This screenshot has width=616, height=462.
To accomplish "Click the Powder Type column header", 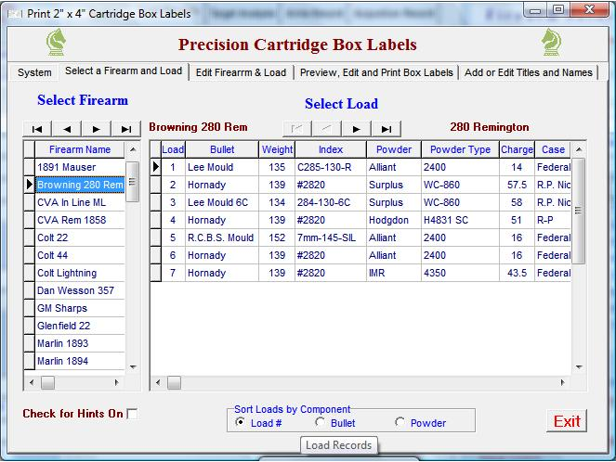I will point(460,149).
